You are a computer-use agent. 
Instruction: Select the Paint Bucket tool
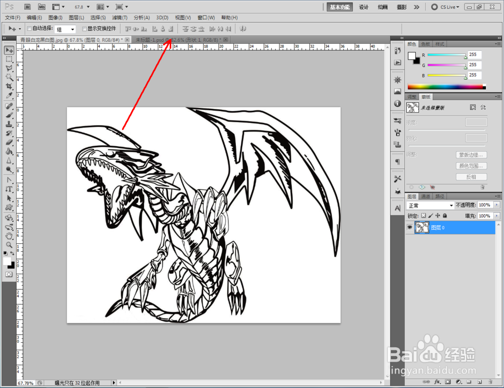(9, 151)
